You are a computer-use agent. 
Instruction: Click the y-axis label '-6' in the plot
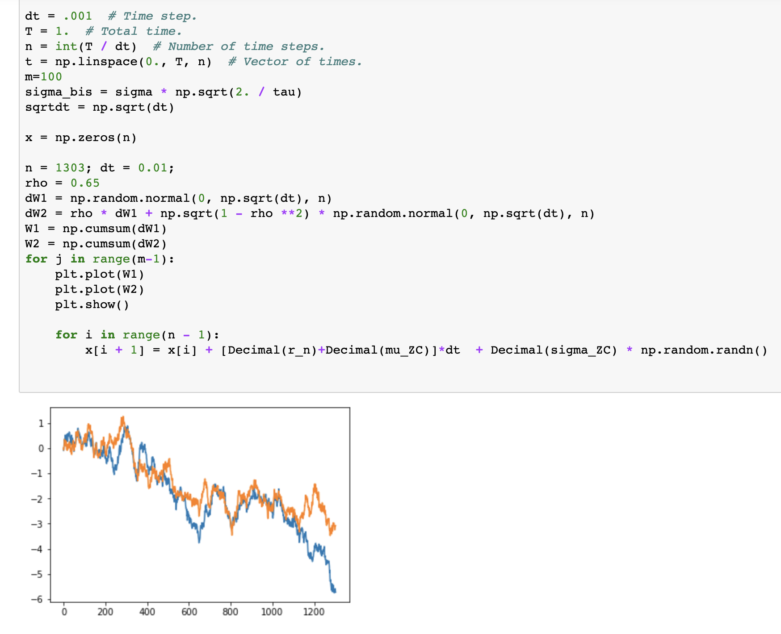[x=38, y=599]
